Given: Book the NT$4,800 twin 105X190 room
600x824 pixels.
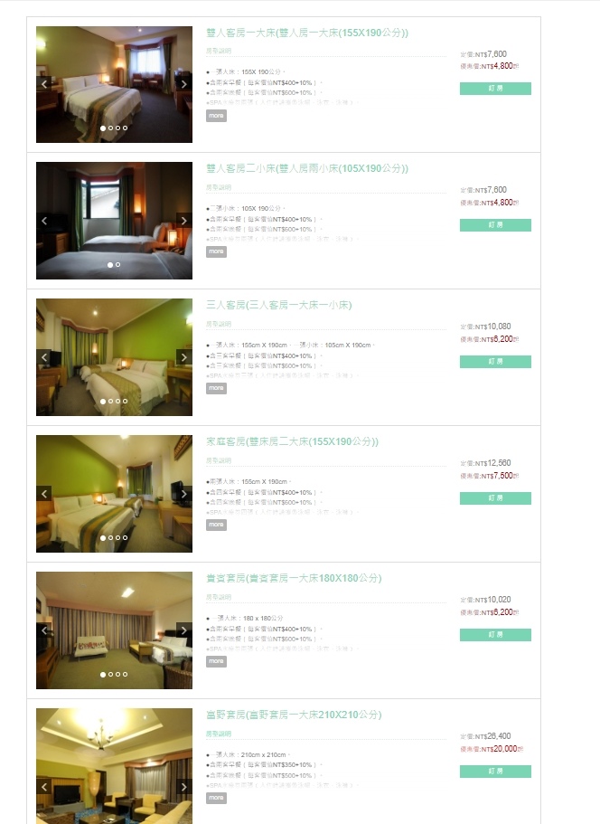Looking at the screenshot, I should coord(495,225).
